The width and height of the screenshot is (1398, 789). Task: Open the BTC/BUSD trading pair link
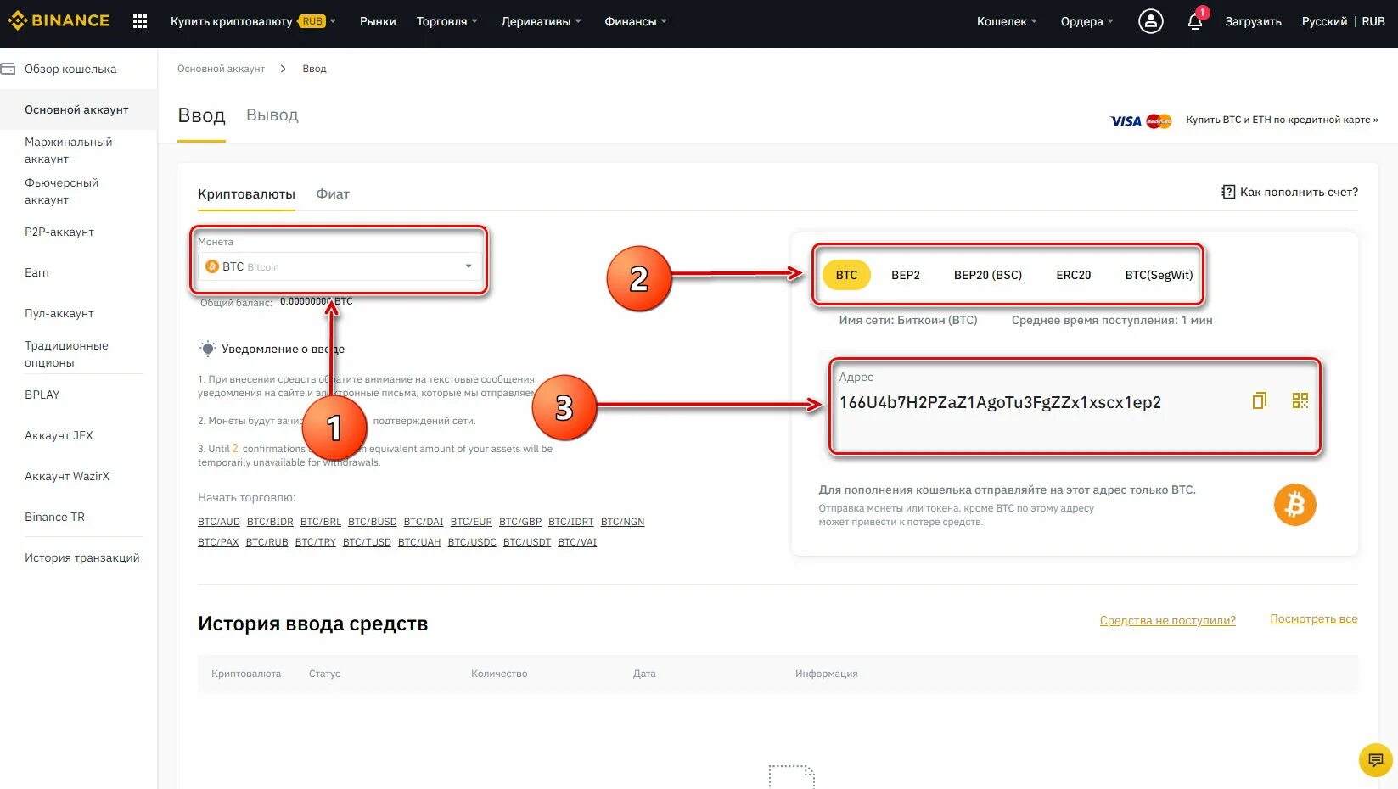(x=373, y=522)
